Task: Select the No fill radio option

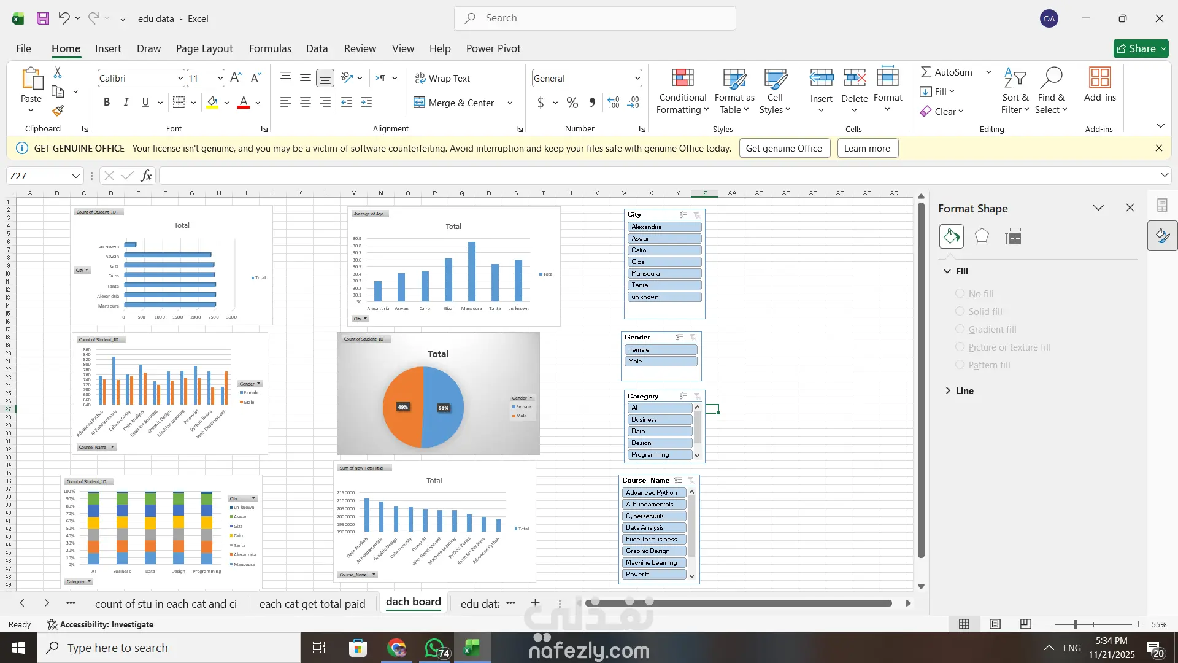Action: point(960,293)
